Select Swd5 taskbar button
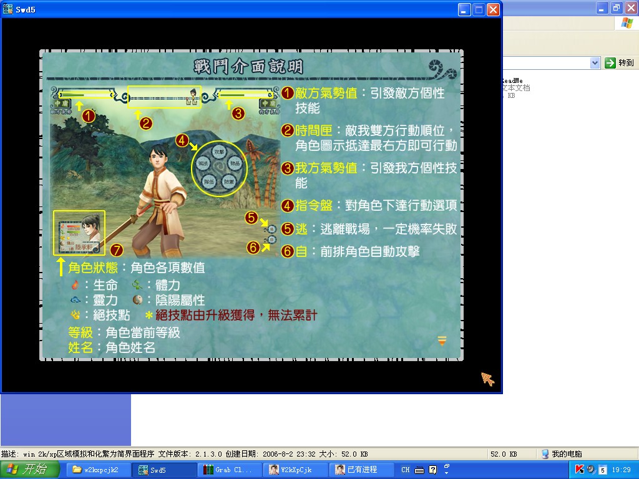The width and height of the screenshot is (639, 479). click(x=165, y=470)
